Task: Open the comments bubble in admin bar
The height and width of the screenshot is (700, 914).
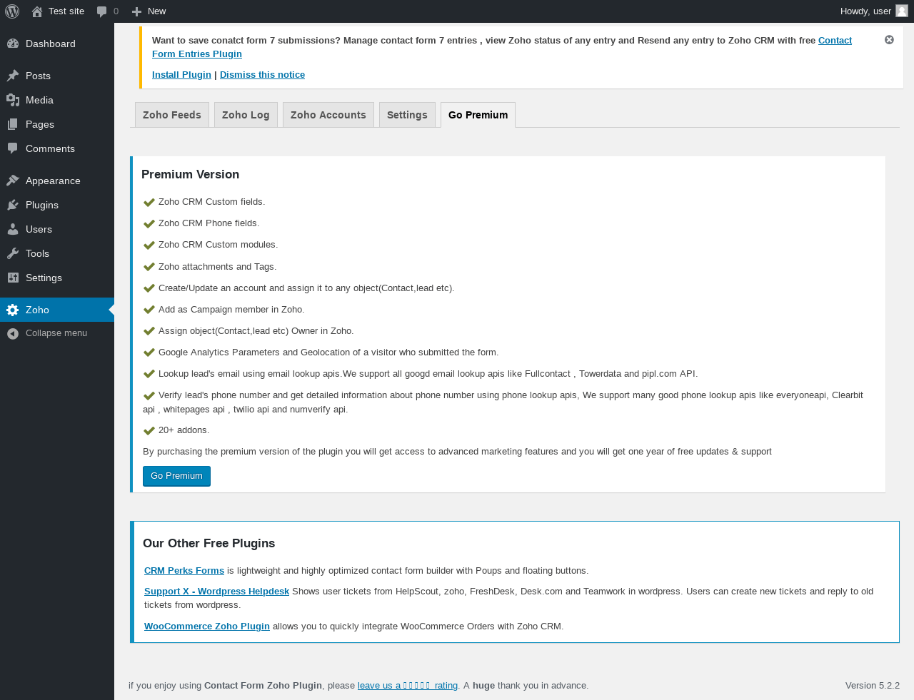Action: 102,11
